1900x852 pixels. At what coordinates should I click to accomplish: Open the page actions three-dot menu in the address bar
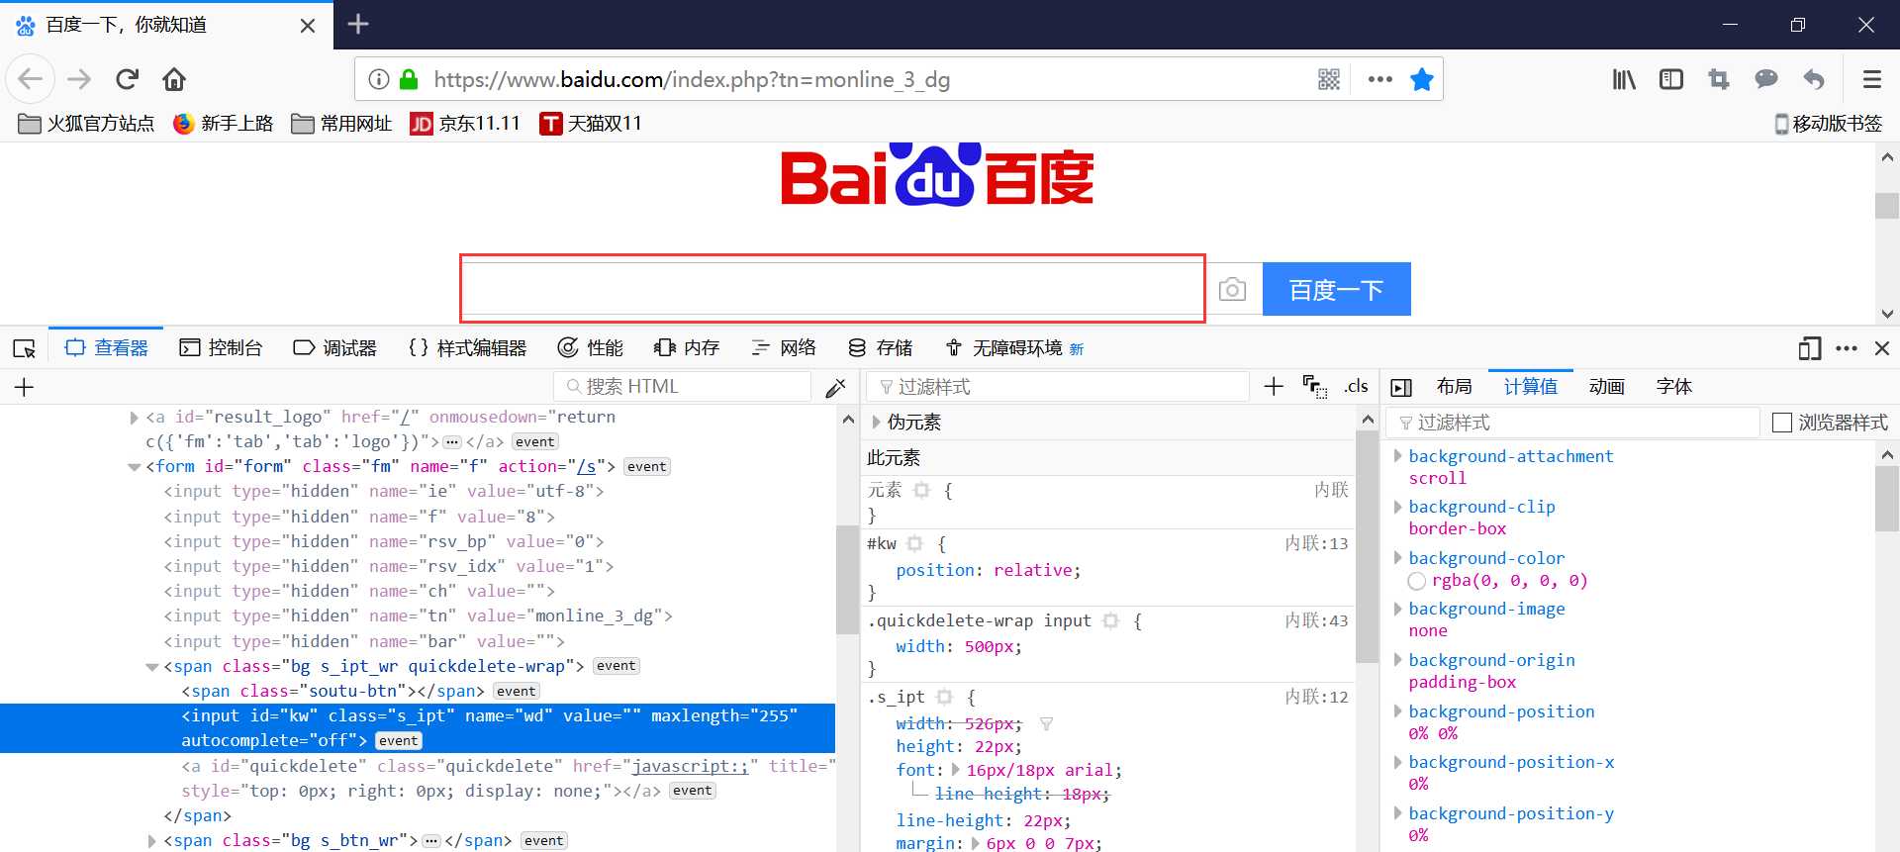tap(1379, 79)
